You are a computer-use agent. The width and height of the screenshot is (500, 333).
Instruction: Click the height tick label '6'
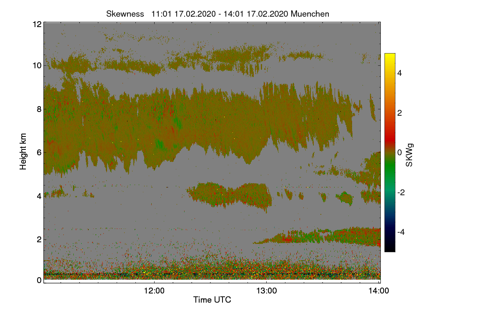tap(39, 152)
